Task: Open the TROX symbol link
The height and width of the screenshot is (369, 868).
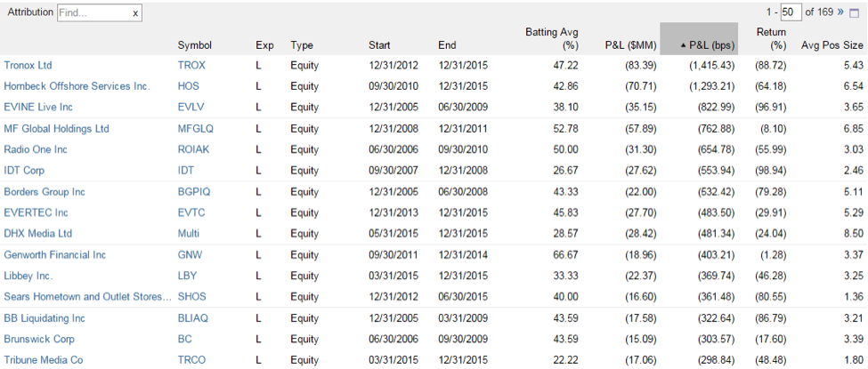Action: [191, 65]
